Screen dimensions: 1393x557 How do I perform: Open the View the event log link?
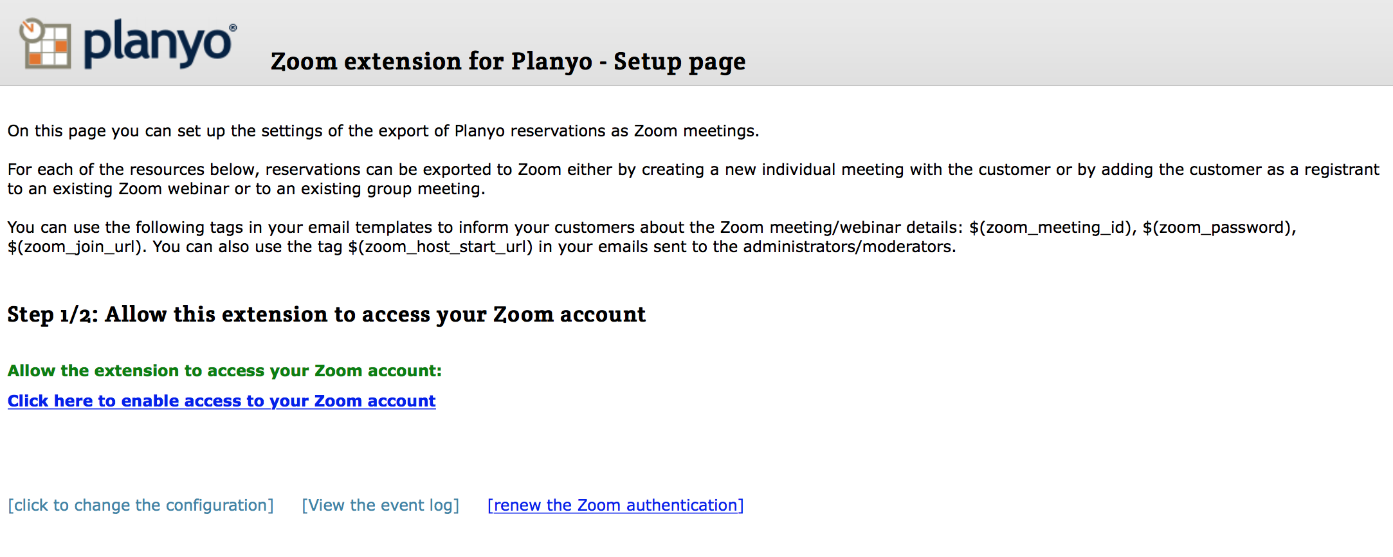[381, 506]
